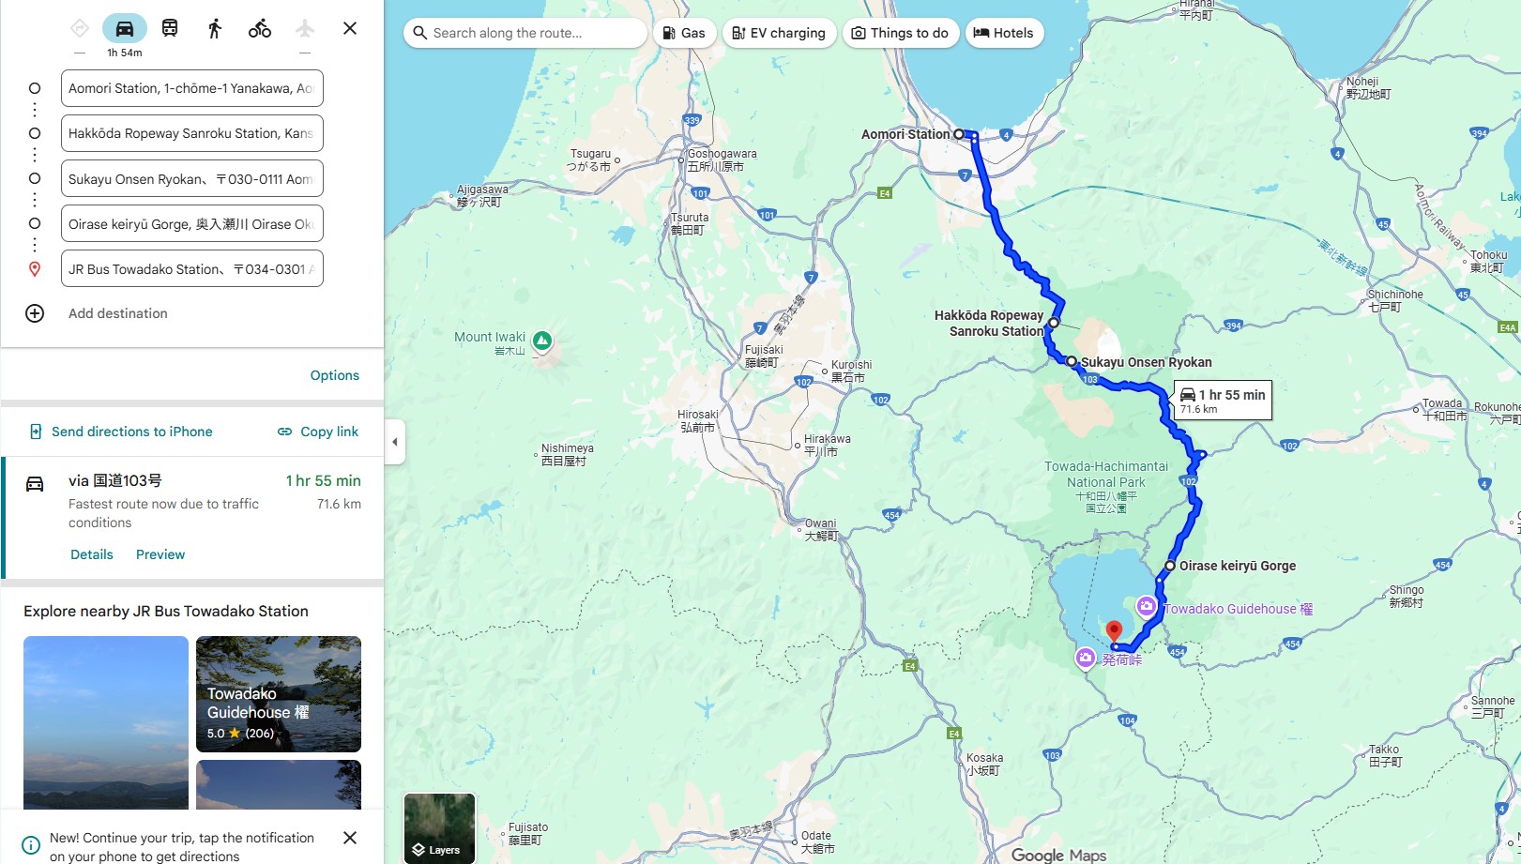This screenshot has width=1521, height=864.
Task: Open the Towadako Guidehouse photo card
Action: point(279,694)
